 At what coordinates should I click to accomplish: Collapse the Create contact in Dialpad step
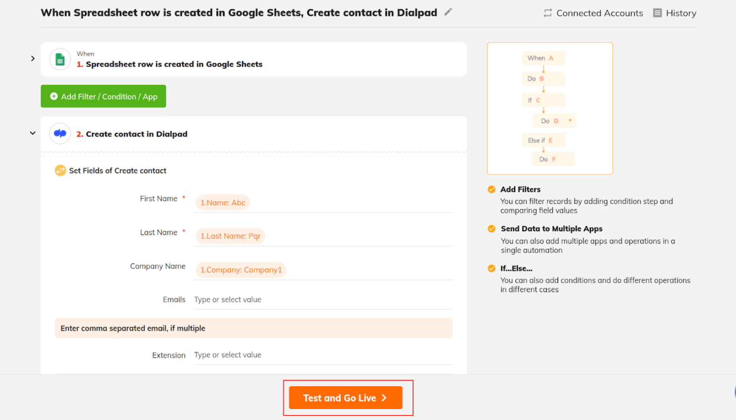33,133
